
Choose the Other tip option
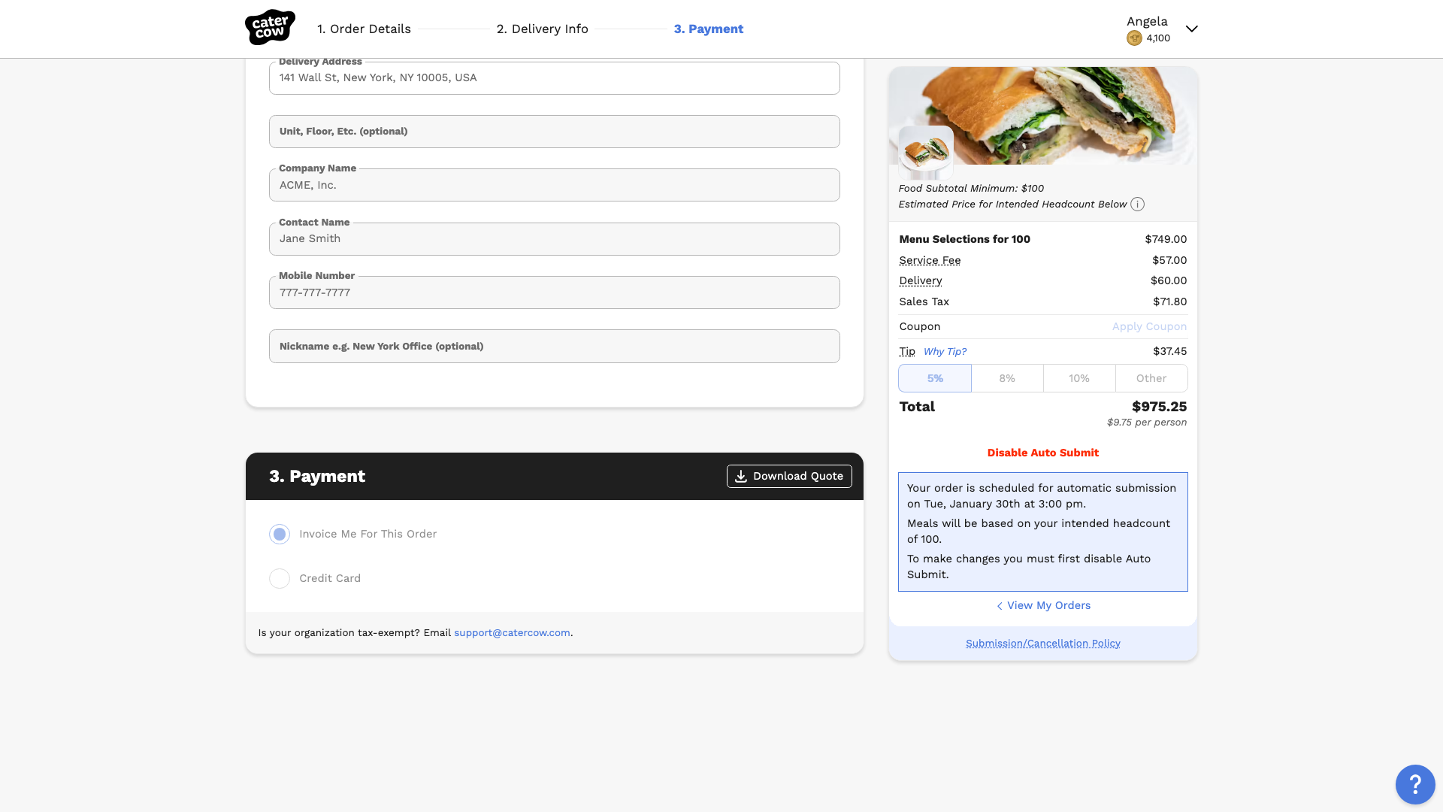(x=1151, y=378)
